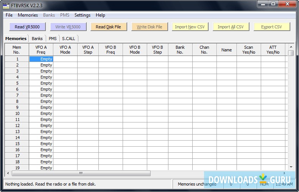This screenshot has height=192, width=299.
Task: Click the vertical scrollbar up arrow
Action: point(291,46)
